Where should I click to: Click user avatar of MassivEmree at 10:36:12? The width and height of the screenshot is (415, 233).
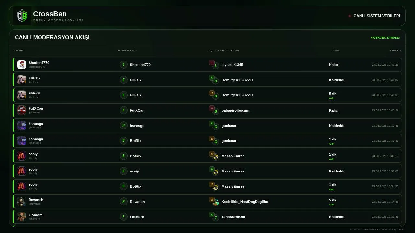216,157
